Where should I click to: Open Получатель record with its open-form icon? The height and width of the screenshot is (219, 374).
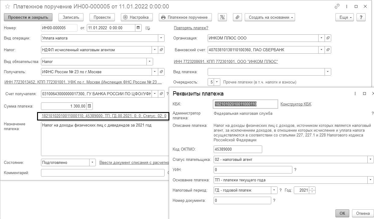pos(162,72)
